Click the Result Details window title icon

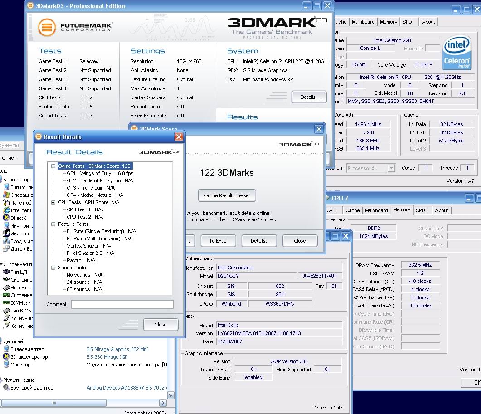[39, 136]
